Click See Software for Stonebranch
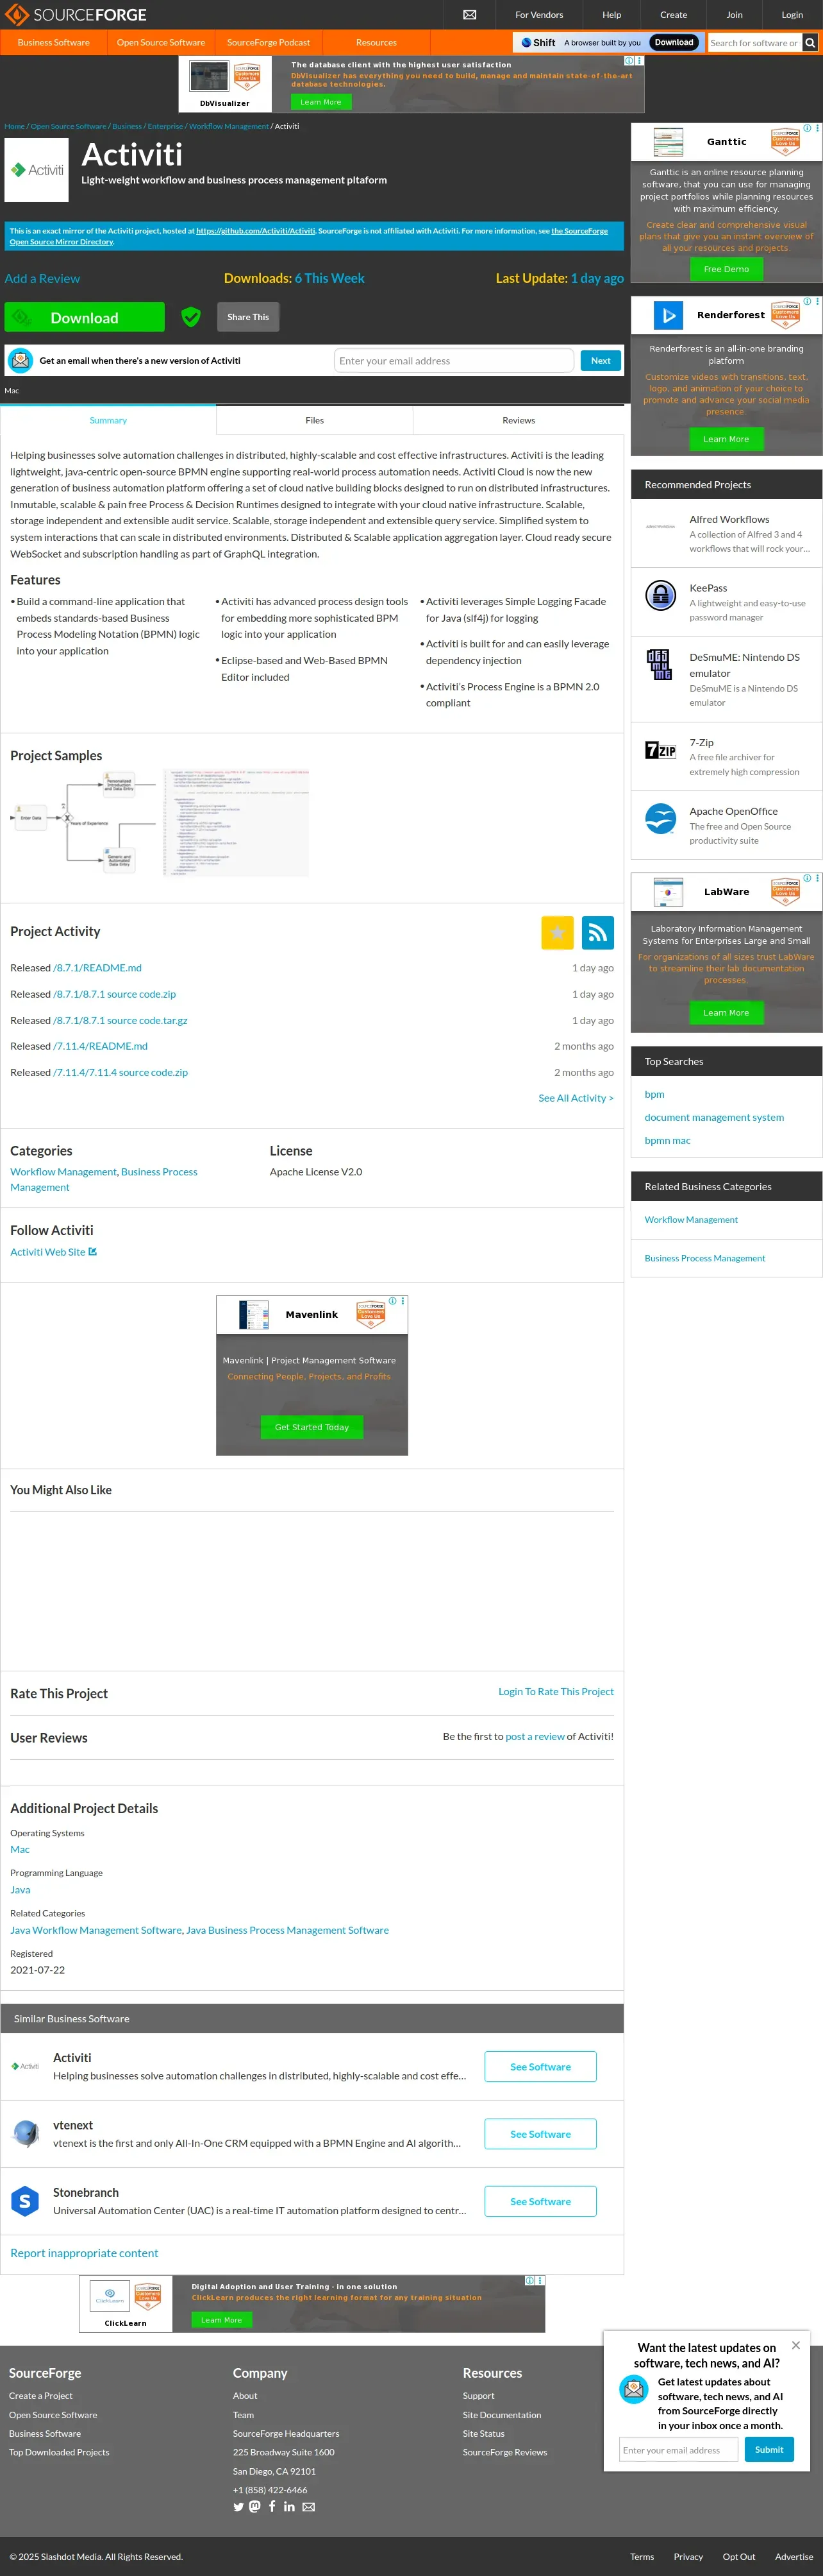The width and height of the screenshot is (823, 2576). point(540,2200)
